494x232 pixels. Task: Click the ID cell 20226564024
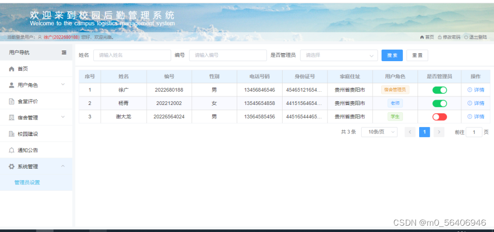tap(169, 117)
